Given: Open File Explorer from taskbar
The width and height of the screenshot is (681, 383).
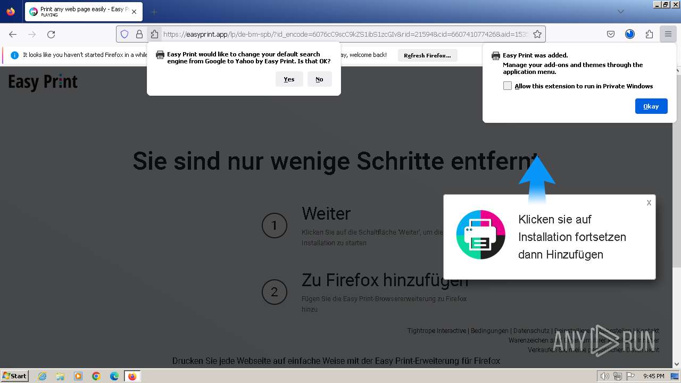Looking at the screenshot, I should [x=60, y=376].
